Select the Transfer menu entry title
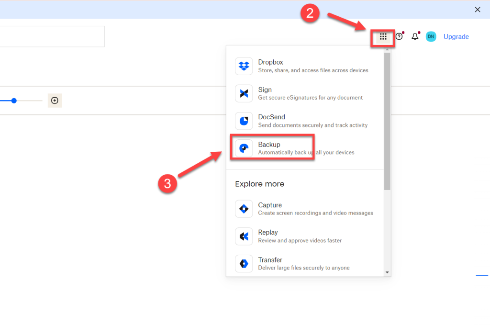490x327 pixels. [x=270, y=260]
